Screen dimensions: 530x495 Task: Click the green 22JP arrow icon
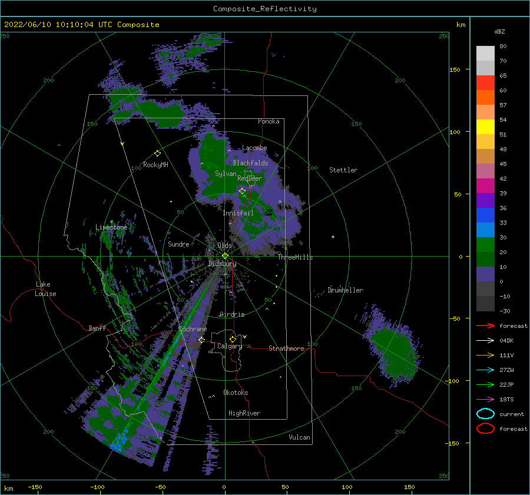pos(485,384)
